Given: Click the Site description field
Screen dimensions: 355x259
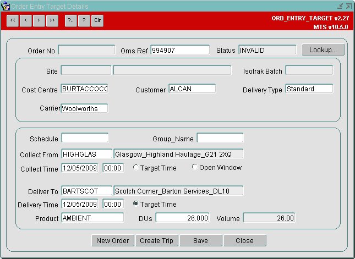Looking at the screenshot, I should click(172, 70).
